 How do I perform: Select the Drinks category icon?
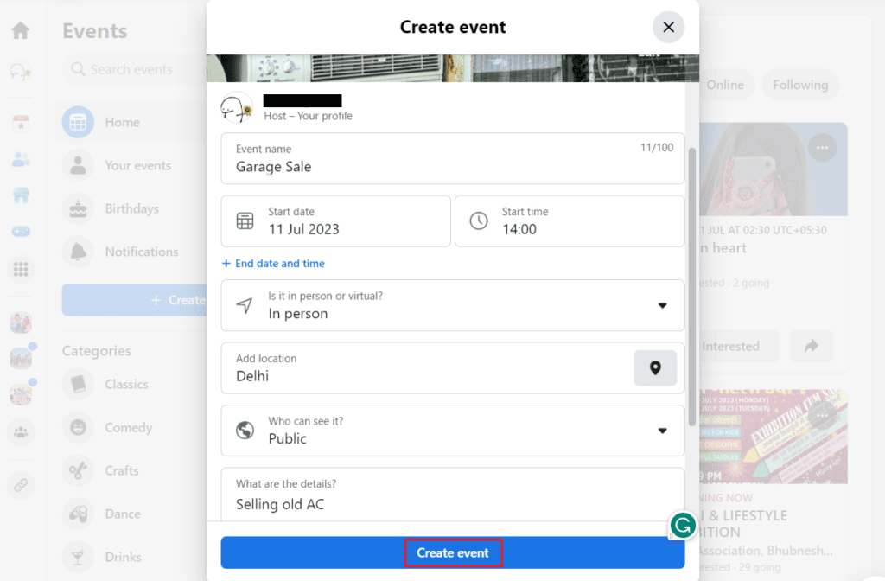click(x=78, y=557)
